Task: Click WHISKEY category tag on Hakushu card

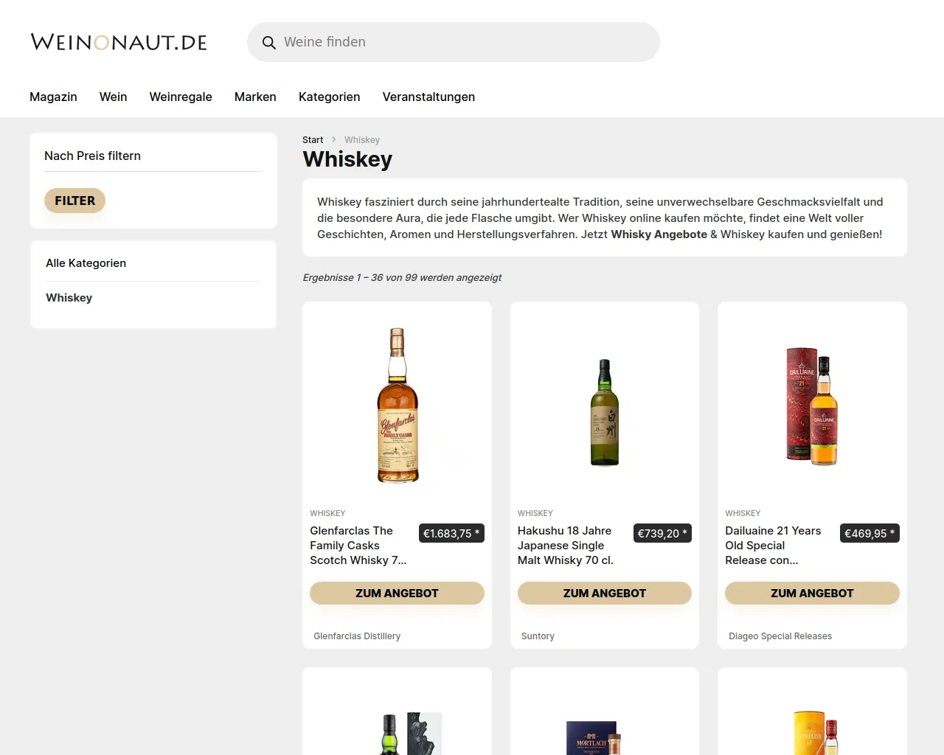Action: click(x=535, y=513)
